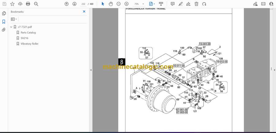276x133 pixels.
Task: Collapse the left navigation pane arrow
Action: point(91,70)
